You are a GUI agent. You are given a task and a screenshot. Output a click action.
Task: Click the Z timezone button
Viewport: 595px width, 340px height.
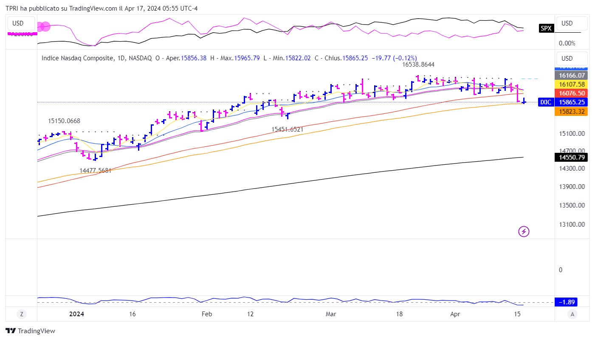tap(21, 314)
